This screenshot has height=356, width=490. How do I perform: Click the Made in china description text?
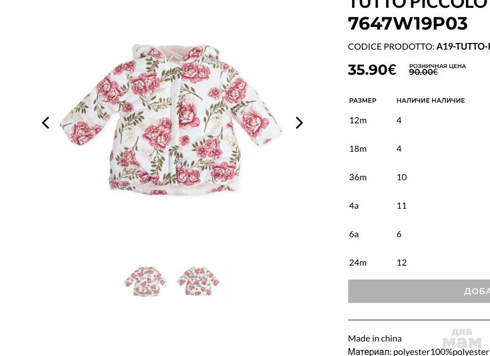[374, 339]
